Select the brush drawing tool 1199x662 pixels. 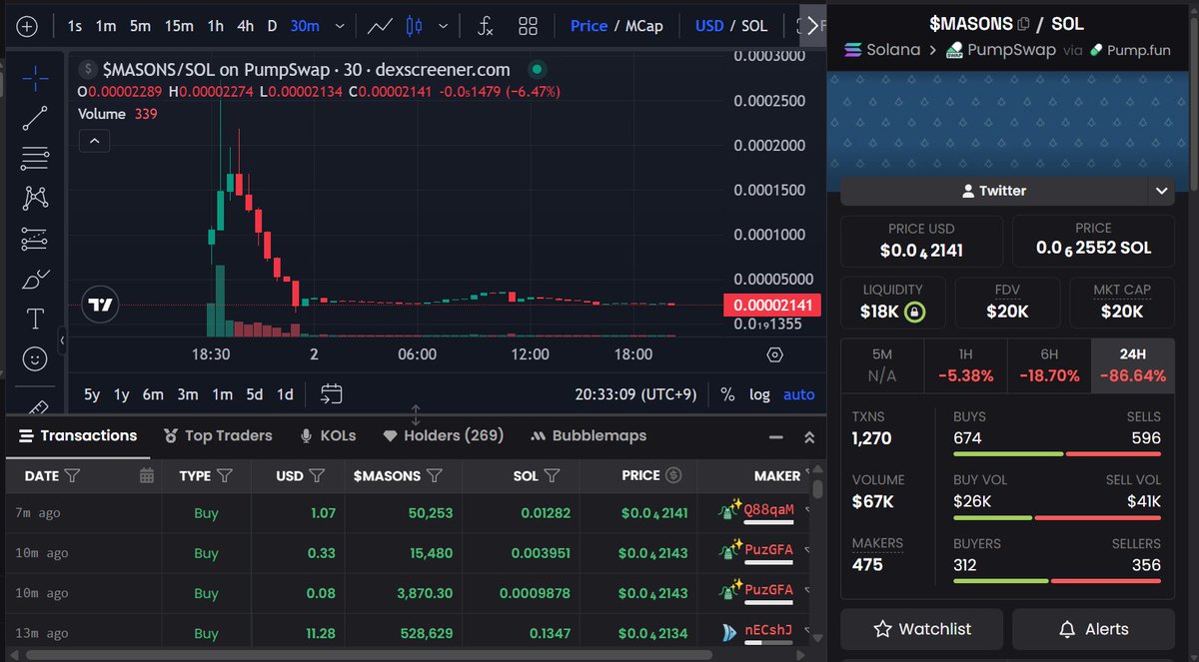[x=35, y=279]
